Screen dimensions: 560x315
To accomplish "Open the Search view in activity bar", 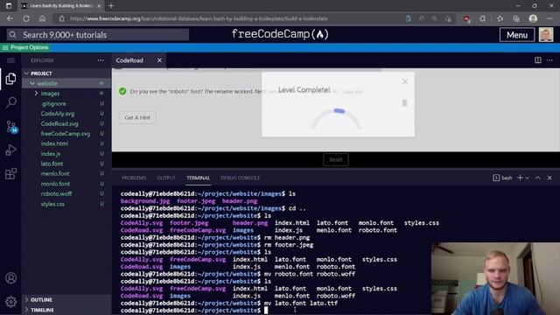I will 10,102.
